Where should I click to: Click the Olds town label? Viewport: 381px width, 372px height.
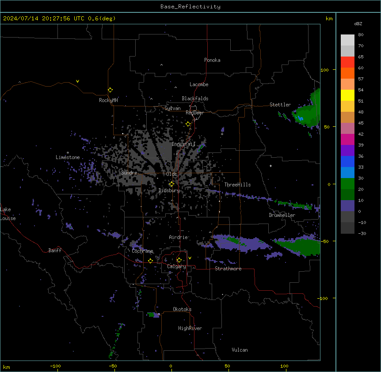[171, 174]
